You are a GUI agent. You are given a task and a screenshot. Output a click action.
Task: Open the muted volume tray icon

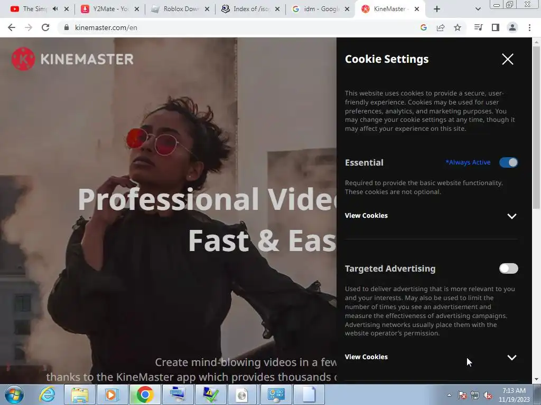(x=488, y=395)
